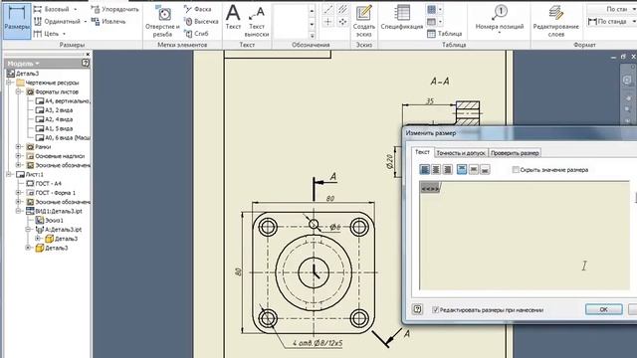Expand the Рамки tree node

click(18, 147)
